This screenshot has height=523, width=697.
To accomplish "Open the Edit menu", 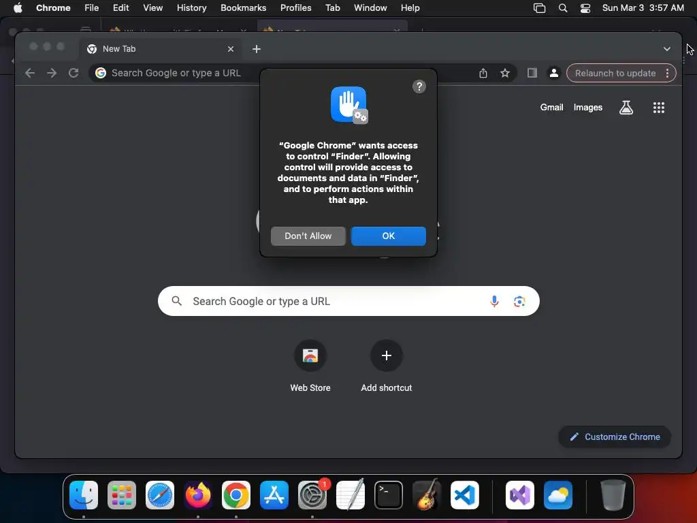I will tap(120, 7).
